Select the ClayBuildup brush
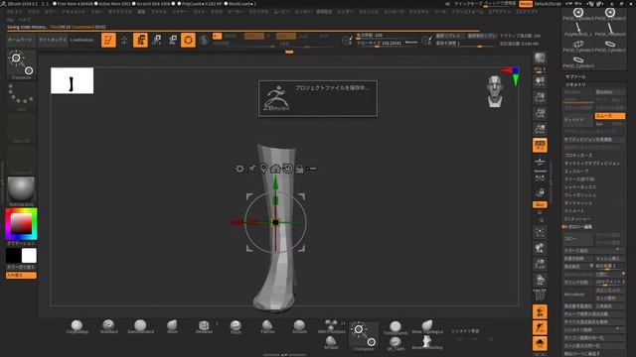 tap(77, 326)
